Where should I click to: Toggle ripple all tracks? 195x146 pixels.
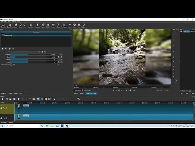(x=50, y=99)
